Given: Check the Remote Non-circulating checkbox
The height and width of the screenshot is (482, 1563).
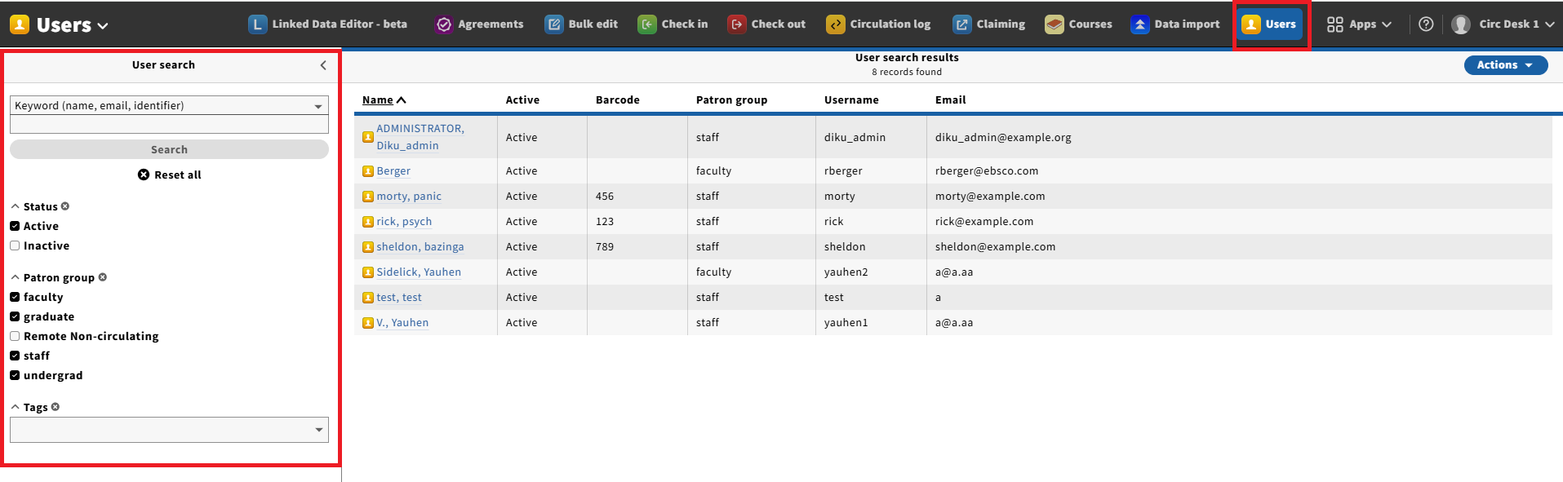Looking at the screenshot, I should pyautogui.click(x=15, y=336).
